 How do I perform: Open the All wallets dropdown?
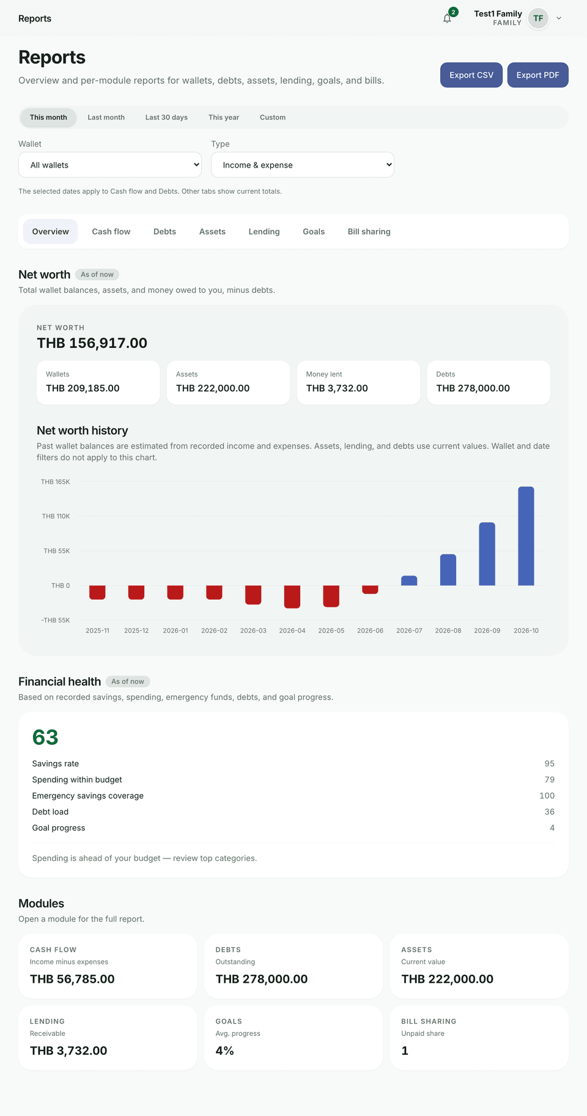110,165
